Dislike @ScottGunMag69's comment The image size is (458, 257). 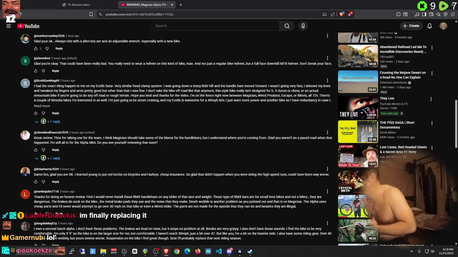pos(43,113)
